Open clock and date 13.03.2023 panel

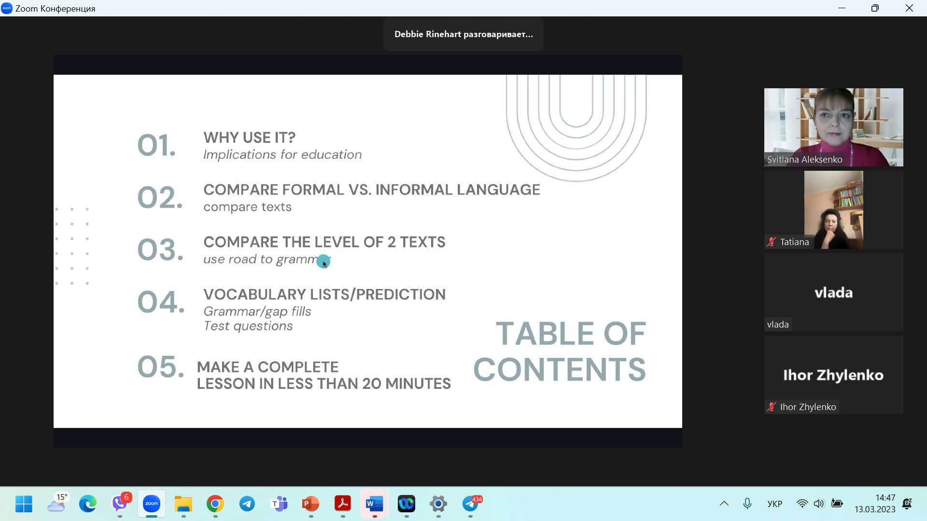click(875, 504)
